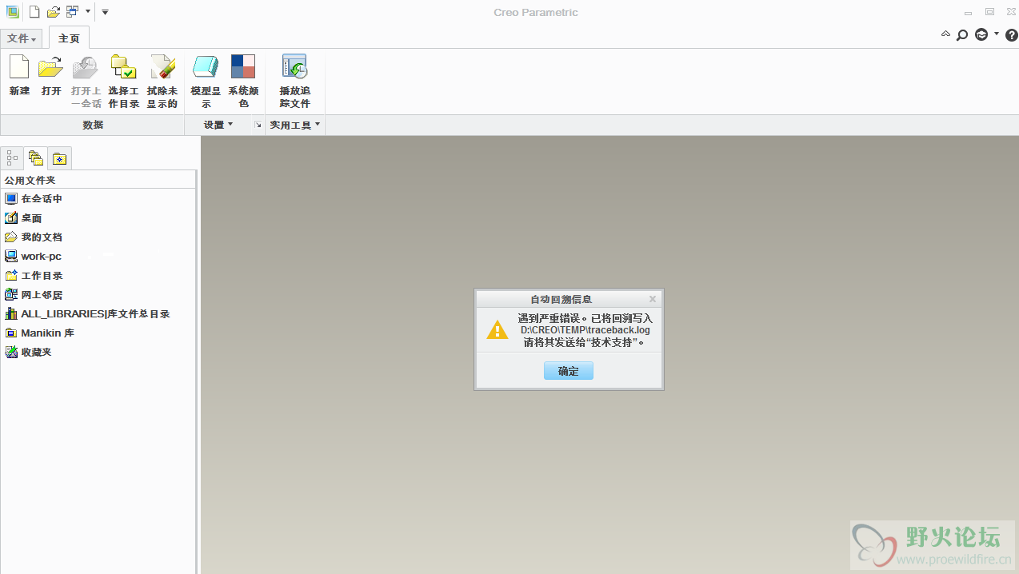
Task: Switch to folder browser navigator tab
Action: click(35, 158)
